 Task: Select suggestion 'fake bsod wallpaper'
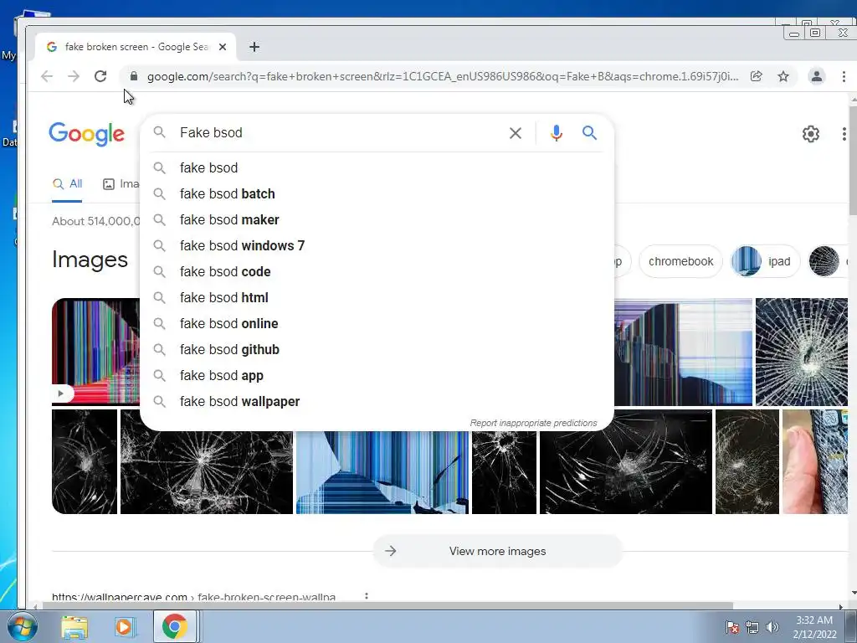[x=377, y=402]
